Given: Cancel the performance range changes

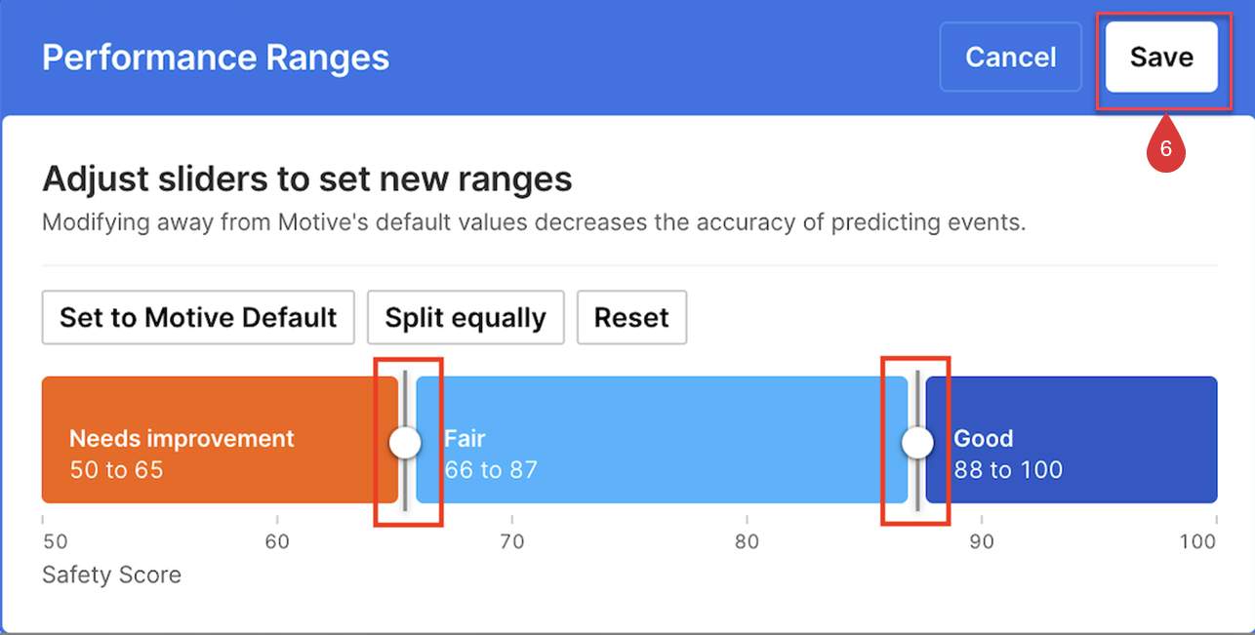Looking at the screenshot, I should tap(1010, 58).
